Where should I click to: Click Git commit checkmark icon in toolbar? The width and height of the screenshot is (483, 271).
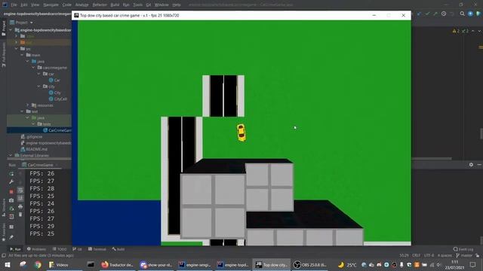(x=427, y=14)
